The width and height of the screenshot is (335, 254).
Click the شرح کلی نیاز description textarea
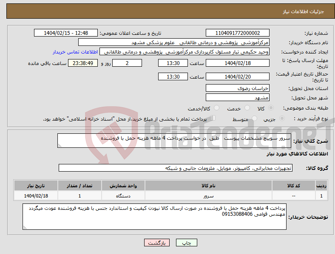point(174,141)
